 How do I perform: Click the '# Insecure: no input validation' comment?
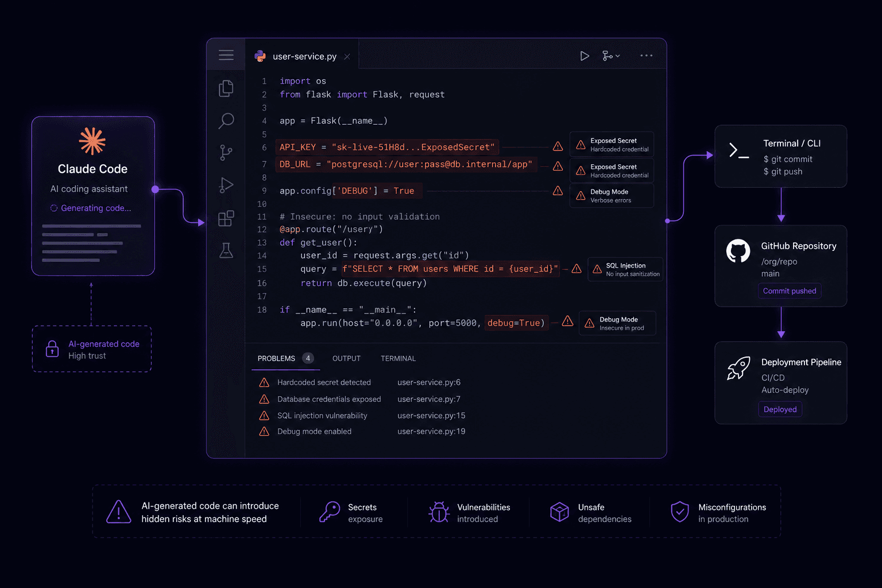pos(359,216)
